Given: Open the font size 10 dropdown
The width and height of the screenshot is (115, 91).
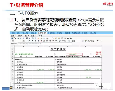Looking at the screenshot, I should [x=25, y=41].
